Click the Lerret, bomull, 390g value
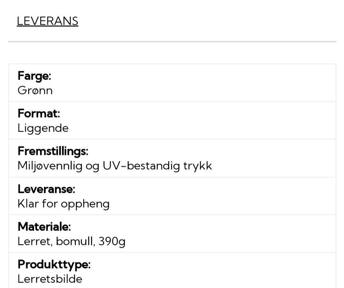 (71, 241)
